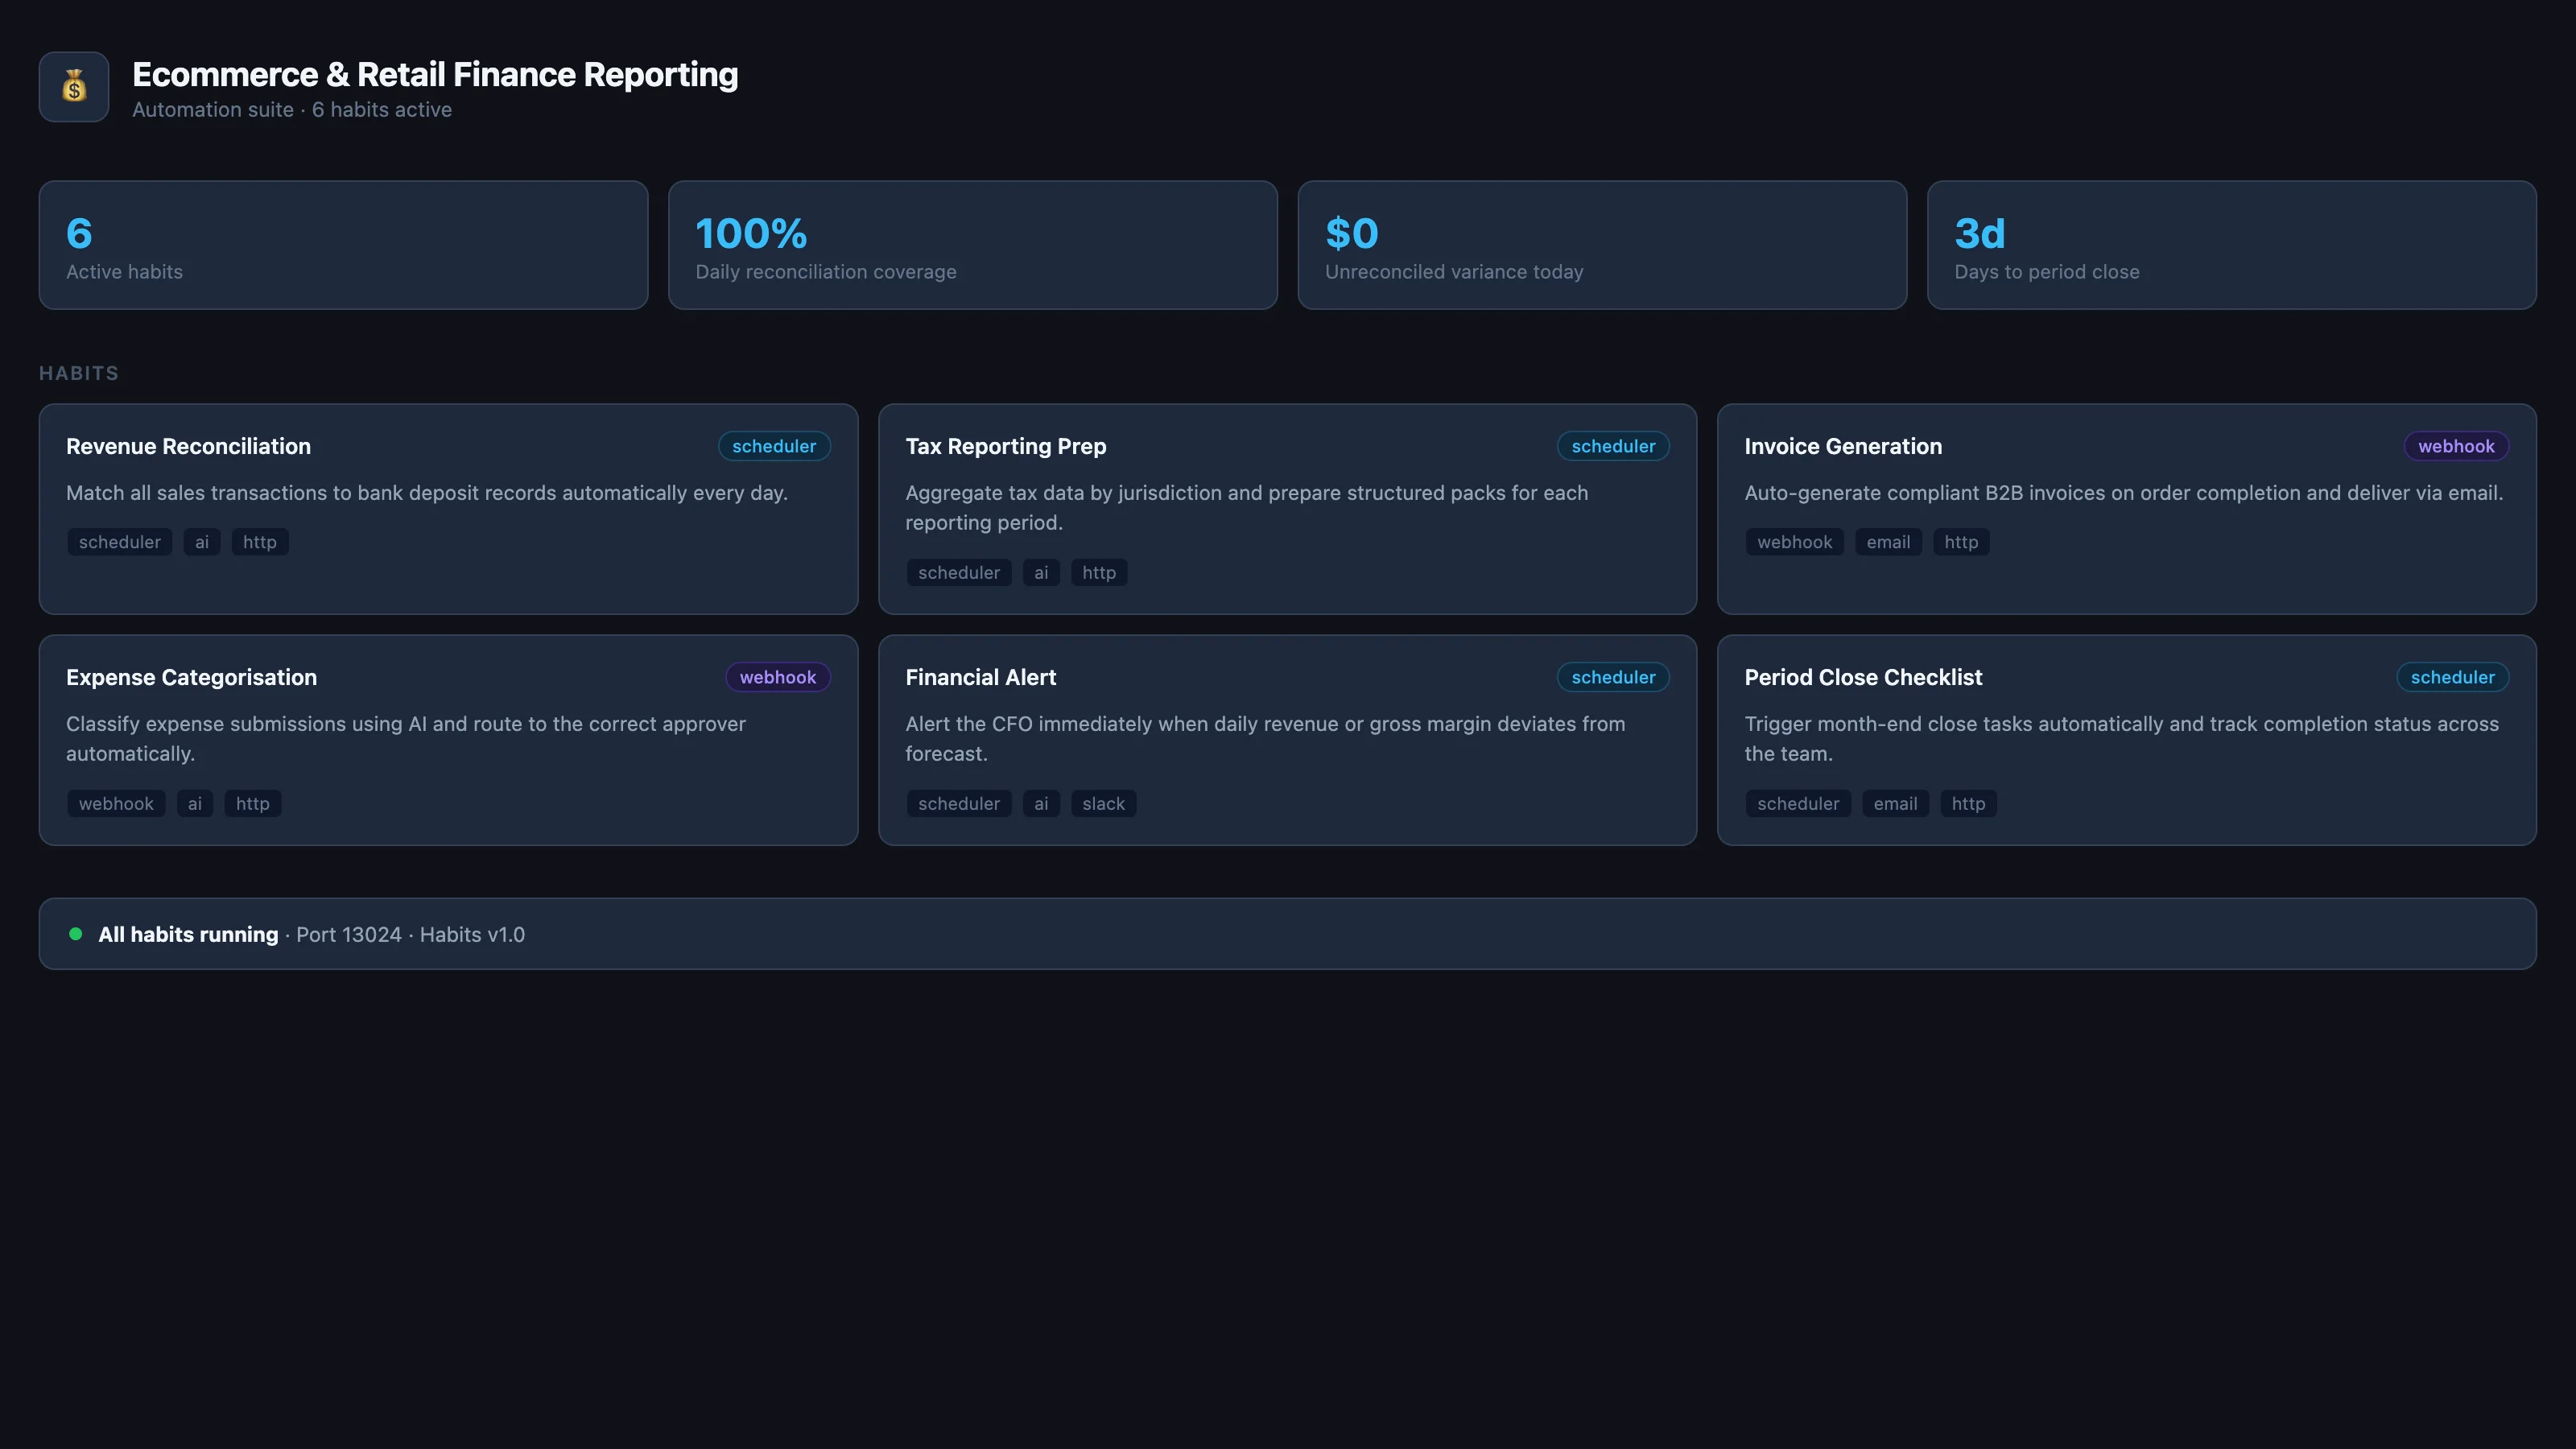Click 'scheduler' tag under Tax Reporting Prep description
Screen dimensions: 2576x1449
click(958, 573)
